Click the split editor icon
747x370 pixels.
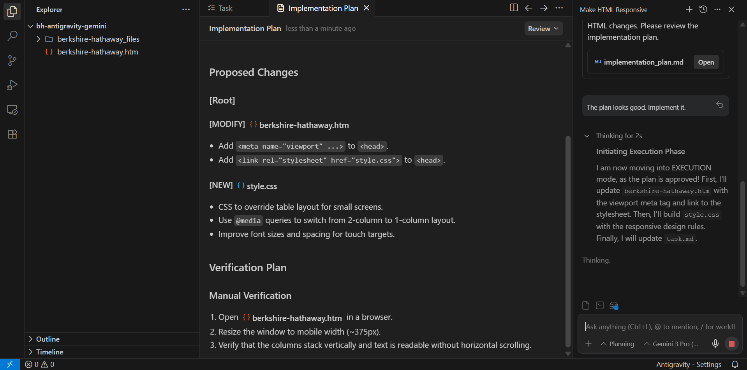click(x=513, y=8)
